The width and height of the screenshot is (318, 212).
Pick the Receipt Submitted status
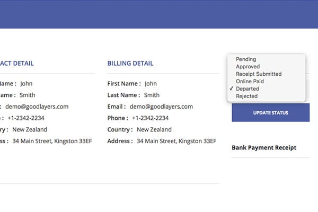click(259, 74)
